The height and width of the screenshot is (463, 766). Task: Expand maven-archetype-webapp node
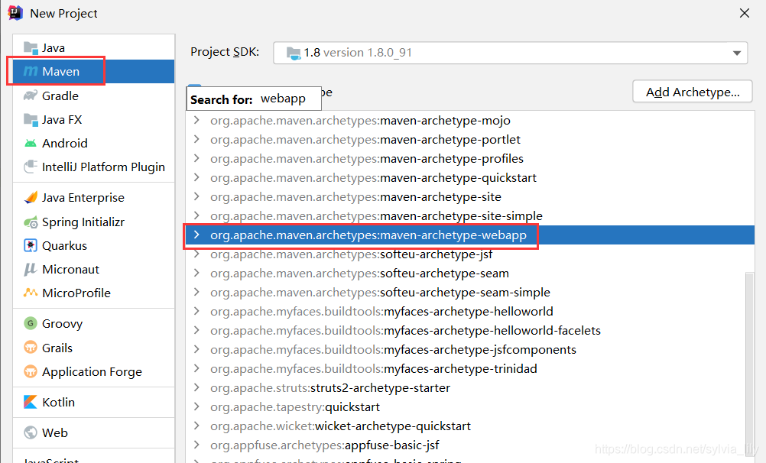pyautogui.click(x=196, y=235)
